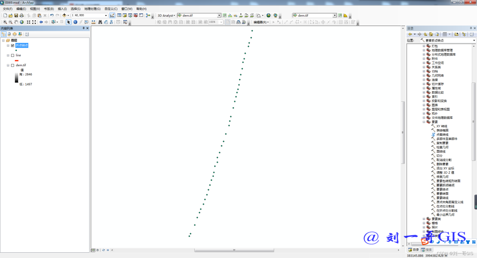Click the Full Extent globe icon
477x258 pixels.
(x=22, y=22)
